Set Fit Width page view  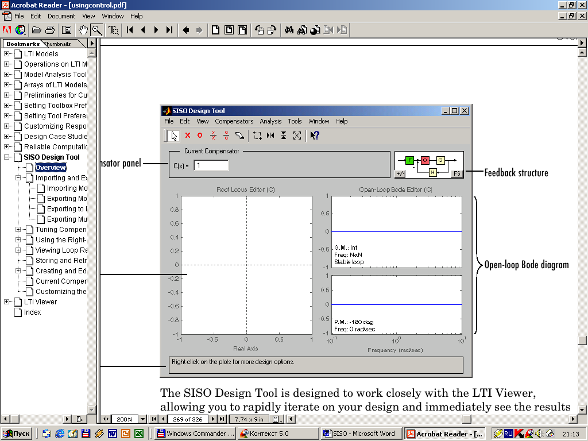pyautogui.click(x=242, y=30)
